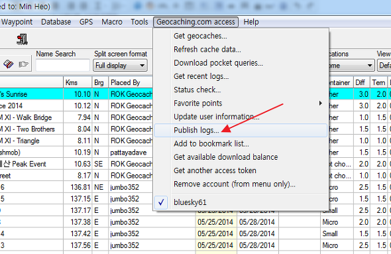Open the GPS menu
This screenshot has width=391, height=254.
pyautogui.click(x=86, y=22)
